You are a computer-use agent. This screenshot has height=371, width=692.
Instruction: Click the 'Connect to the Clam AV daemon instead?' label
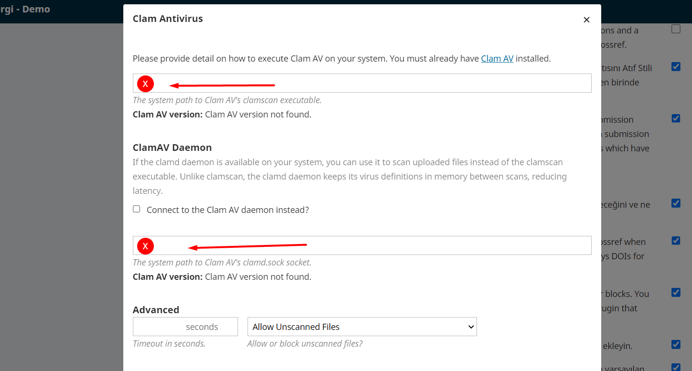[227, 210]
